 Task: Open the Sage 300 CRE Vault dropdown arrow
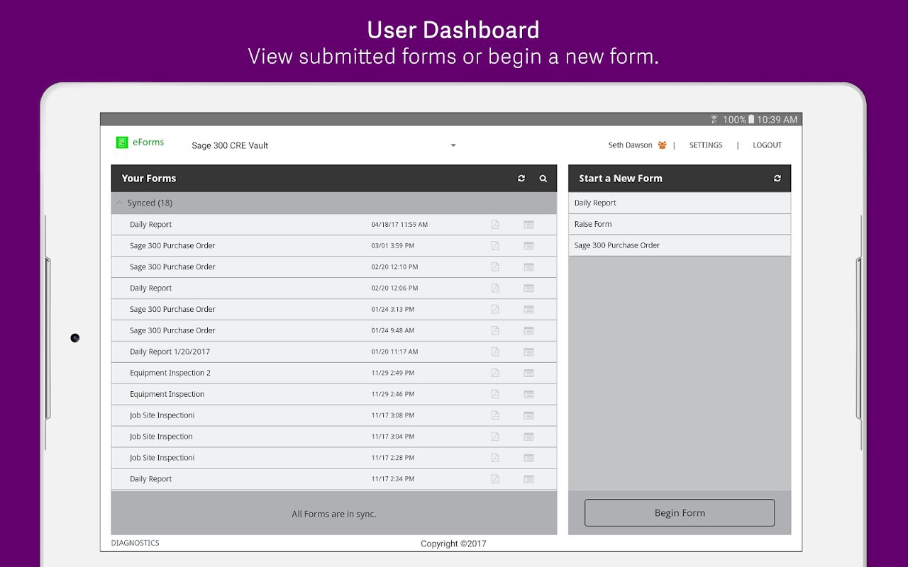[453, 146]
